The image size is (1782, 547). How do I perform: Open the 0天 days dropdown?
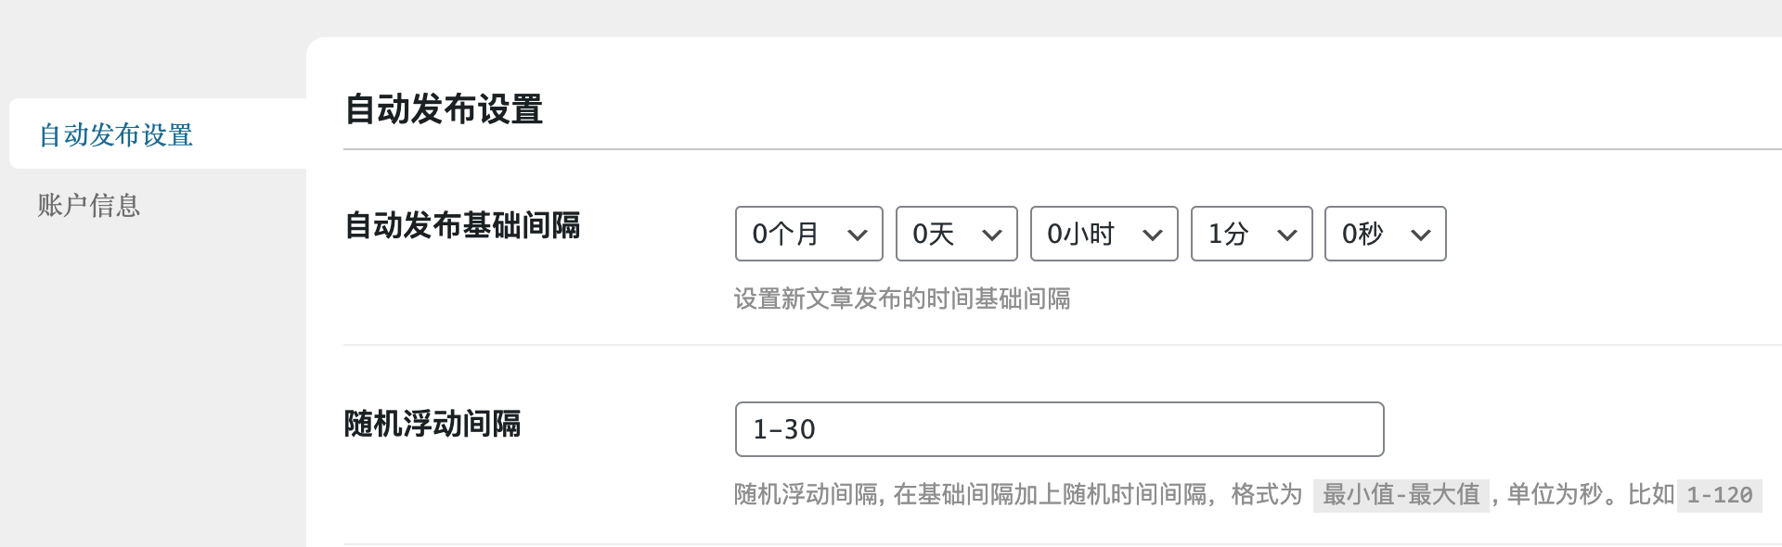point(957,234)
